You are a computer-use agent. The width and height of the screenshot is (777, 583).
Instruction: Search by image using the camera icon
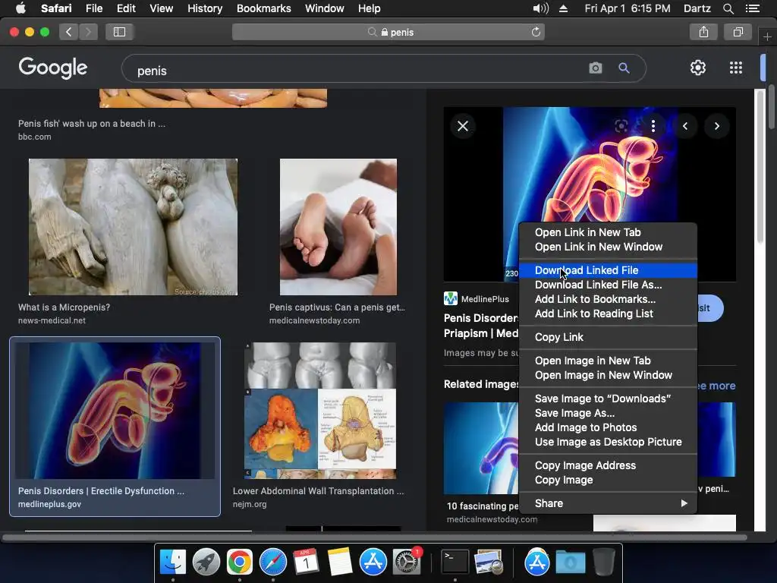(596, 68)
